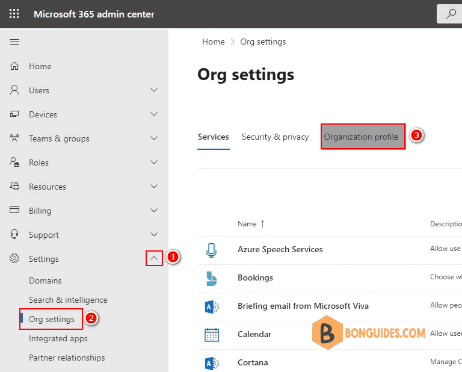Viewport: 462px width, 372px height.
Task: Expand the Teams & groups chevron
Action: 154,138
